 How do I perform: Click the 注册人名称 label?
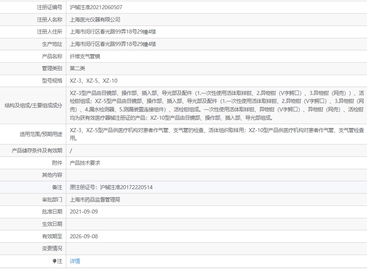coord(50,20)
